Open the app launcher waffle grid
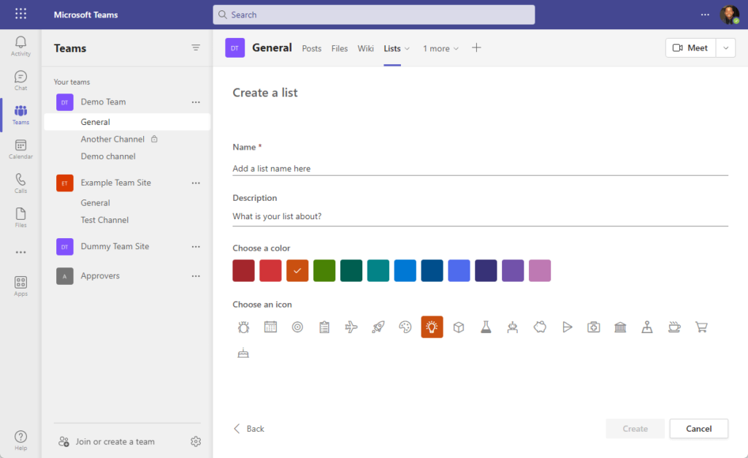This screenshot has width=748, height=458. [20, 14]
